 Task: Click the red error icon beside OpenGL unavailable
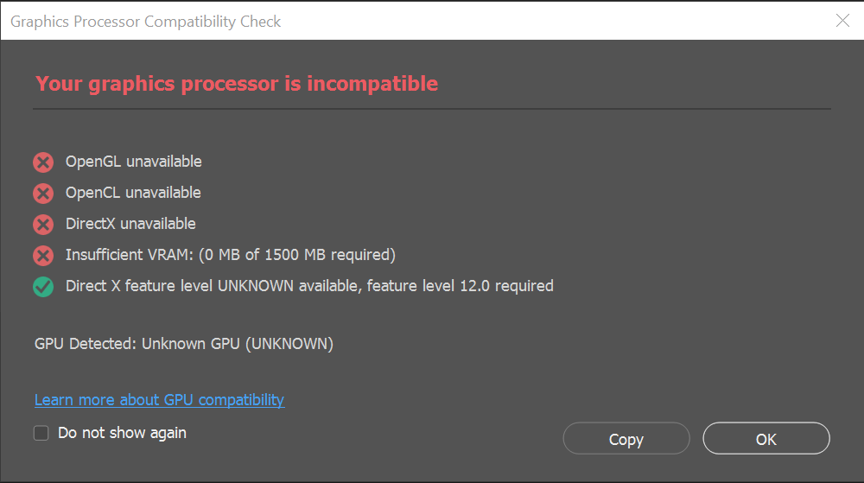43,162
